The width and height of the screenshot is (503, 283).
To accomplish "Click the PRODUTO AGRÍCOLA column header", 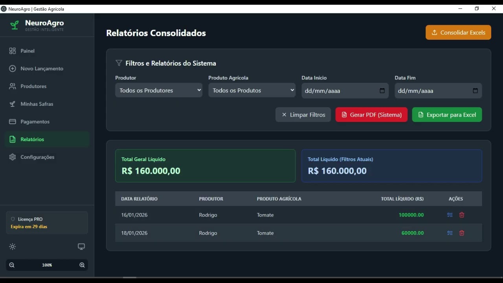I will coord(279,199).
